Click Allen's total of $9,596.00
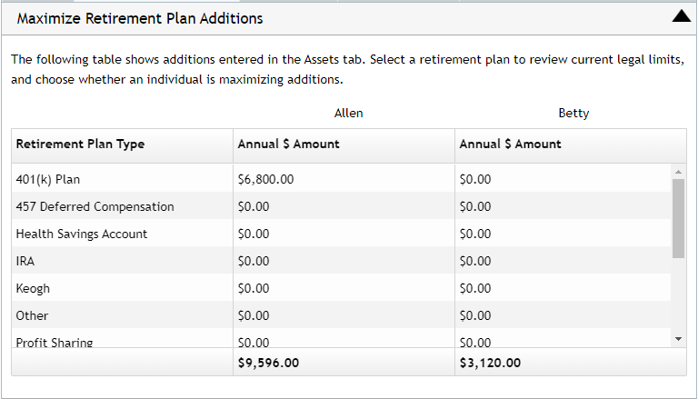This screenshot has height=399, width=698. [x=268, y=363]
